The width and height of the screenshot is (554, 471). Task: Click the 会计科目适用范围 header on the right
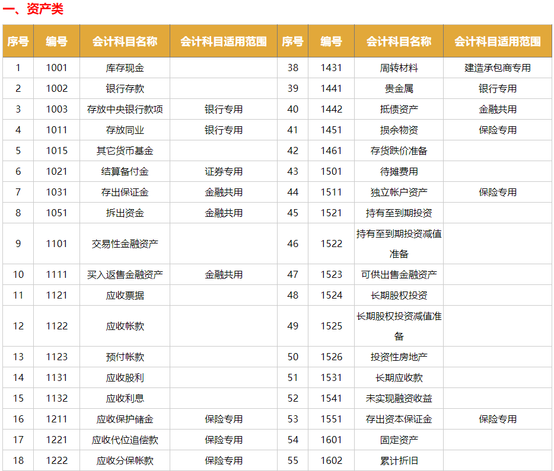tap(497, 41)
